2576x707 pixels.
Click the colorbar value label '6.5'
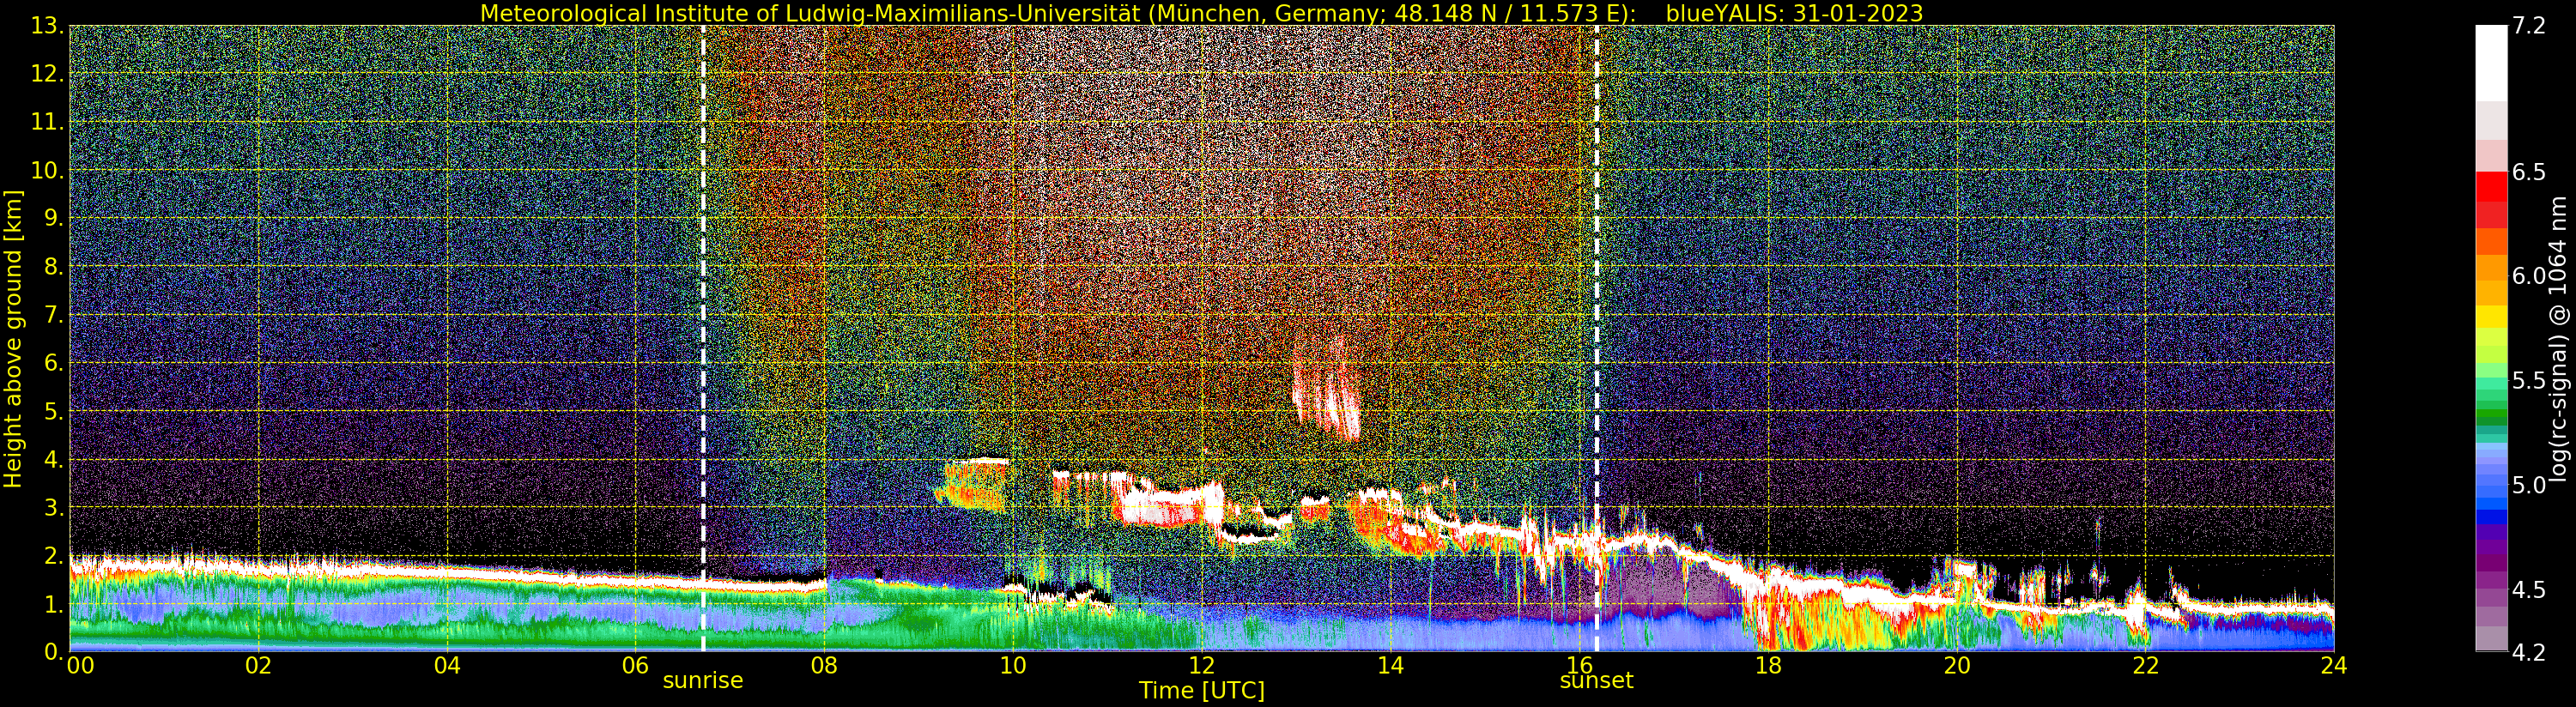[2529, 172]
